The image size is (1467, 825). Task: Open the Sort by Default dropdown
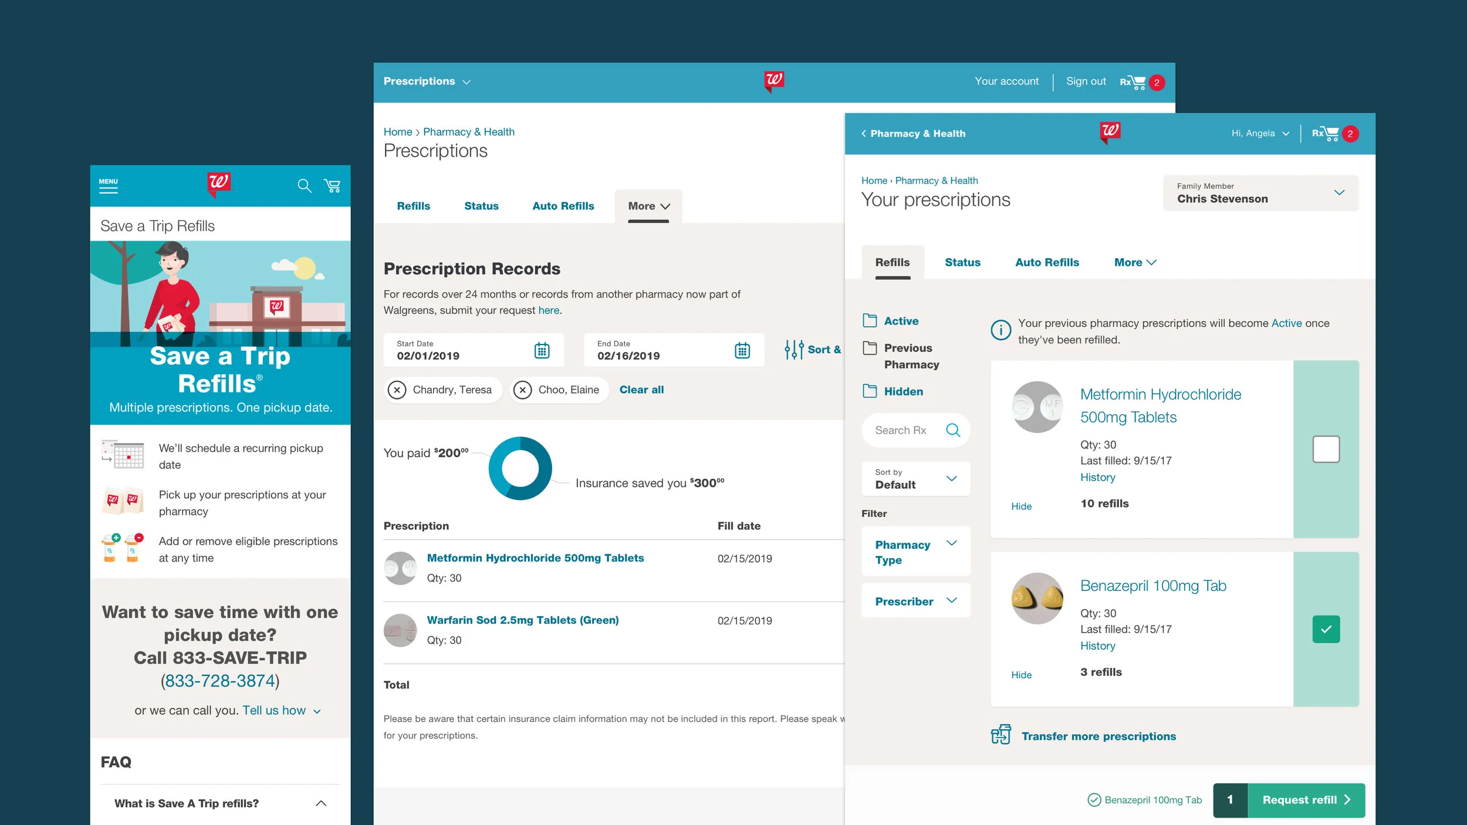pos(915,479)
